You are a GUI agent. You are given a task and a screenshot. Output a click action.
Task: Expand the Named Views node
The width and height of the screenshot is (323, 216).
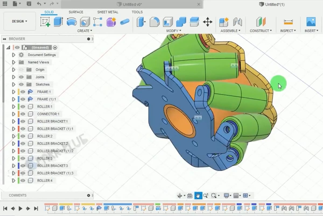[14, 62]
